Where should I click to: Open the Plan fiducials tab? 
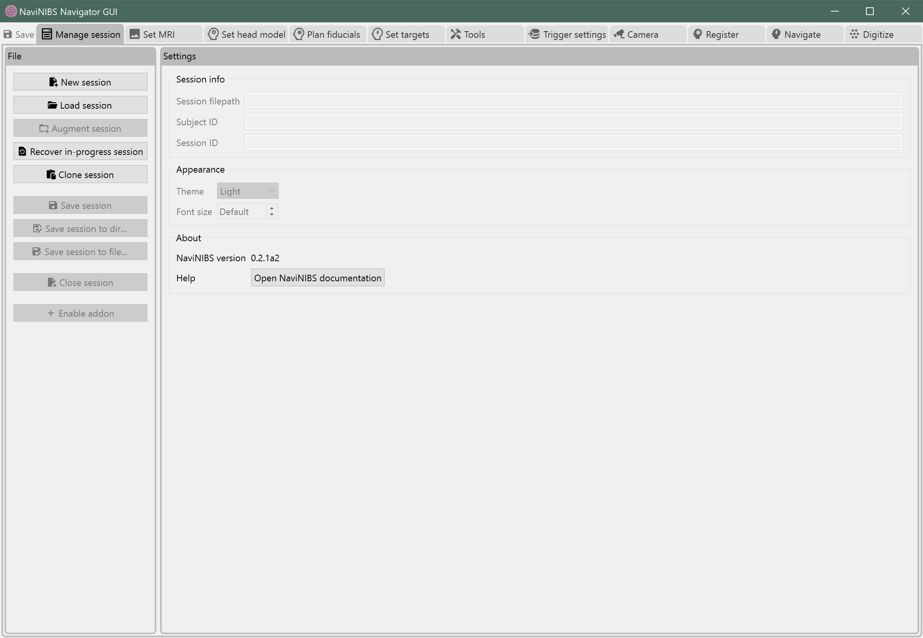click(x=328, y=34)
